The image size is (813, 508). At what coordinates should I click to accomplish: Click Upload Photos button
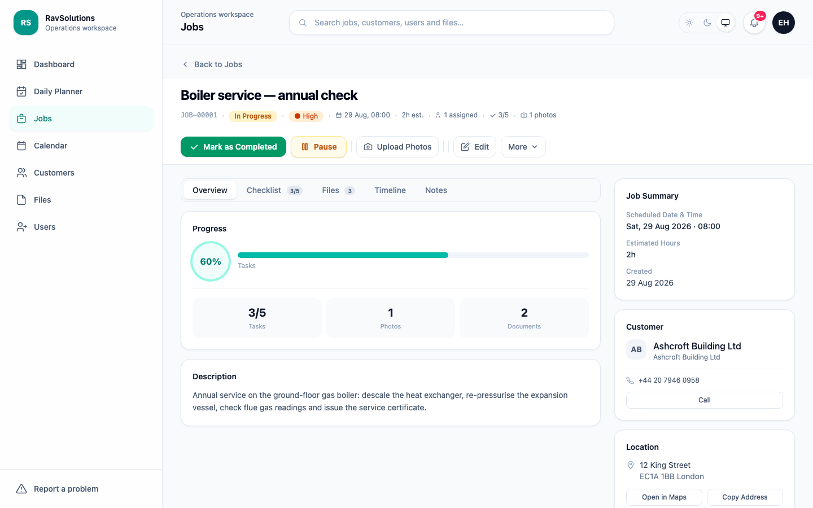pos(397,147)
